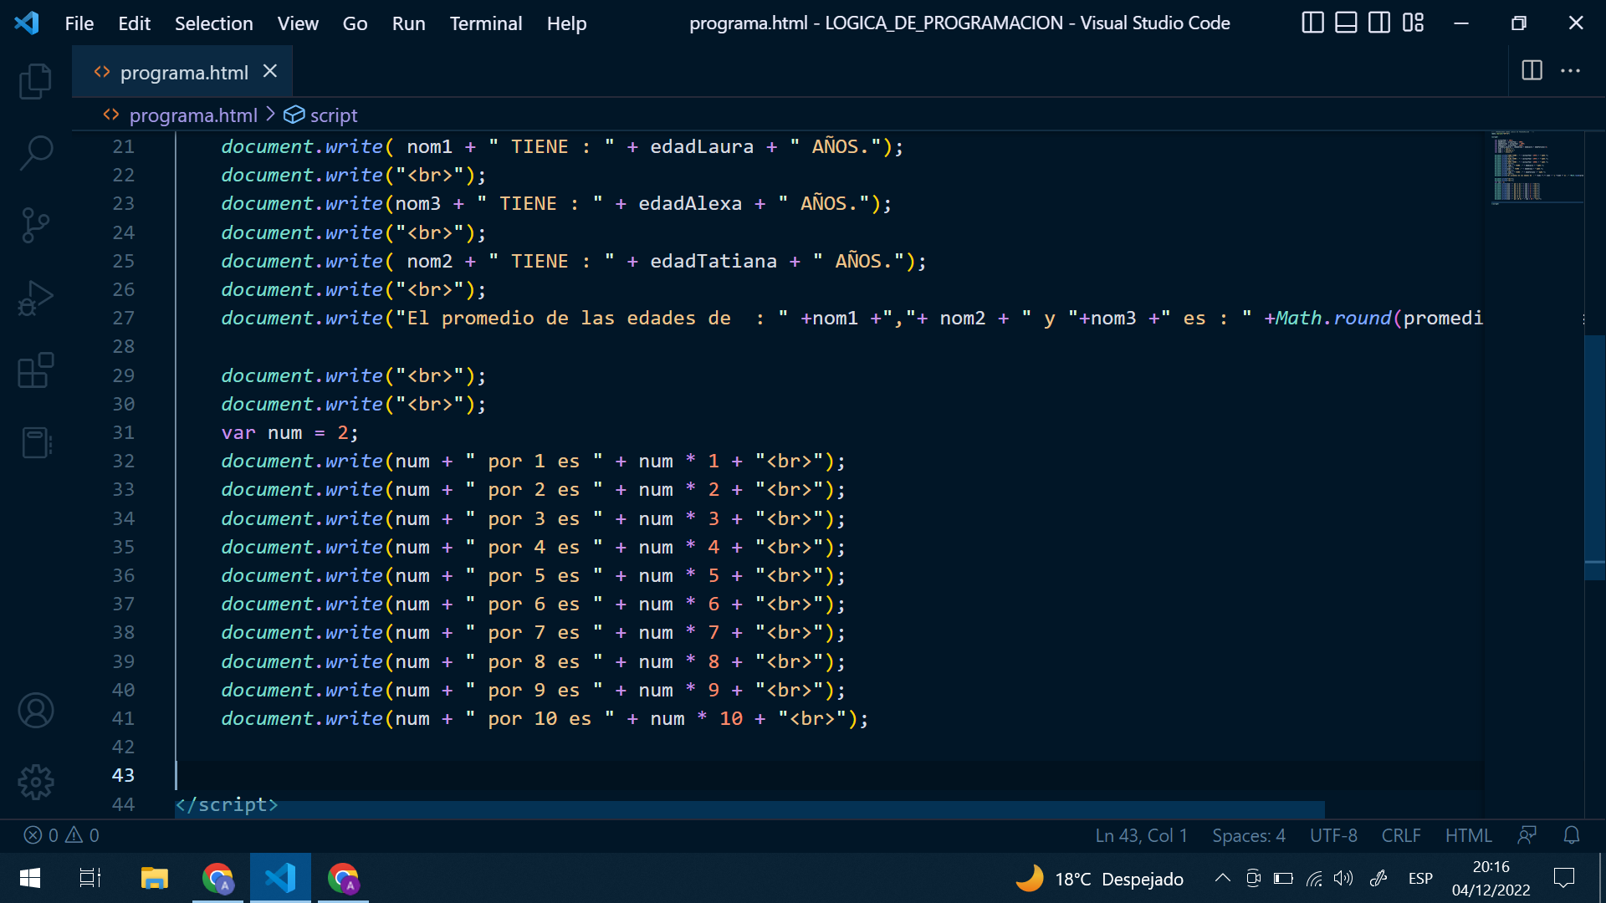Toggle Primary Side Bar layout icon

(x=1313, y=23)
